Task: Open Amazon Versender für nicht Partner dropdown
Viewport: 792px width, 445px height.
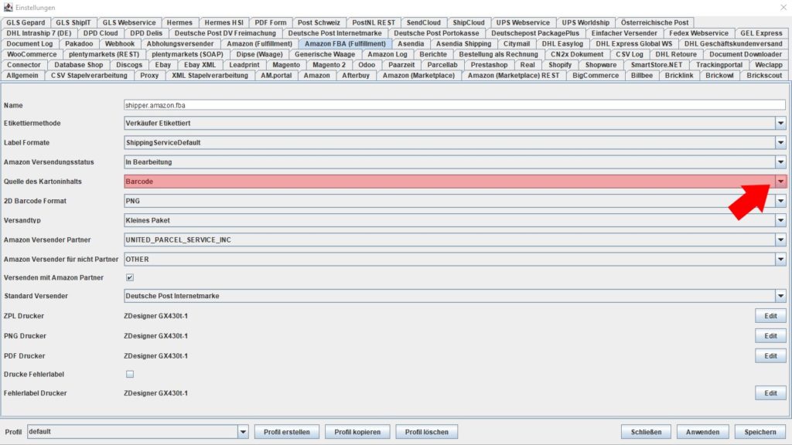Action: pos(780,260)
